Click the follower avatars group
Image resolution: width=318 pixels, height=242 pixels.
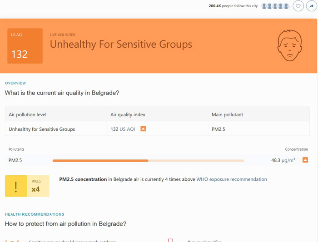click(275, 6)
